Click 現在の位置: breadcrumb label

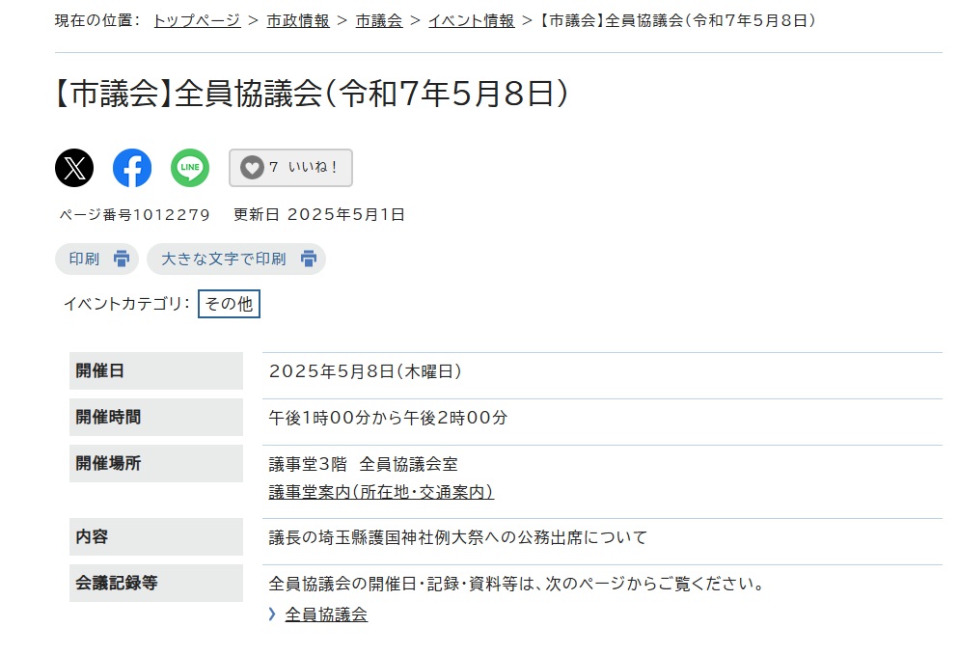pos(97,21)
